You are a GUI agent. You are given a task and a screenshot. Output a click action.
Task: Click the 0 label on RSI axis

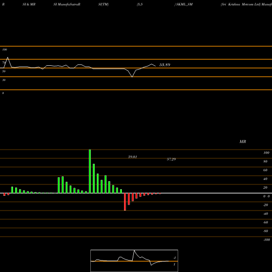point(3,93)
